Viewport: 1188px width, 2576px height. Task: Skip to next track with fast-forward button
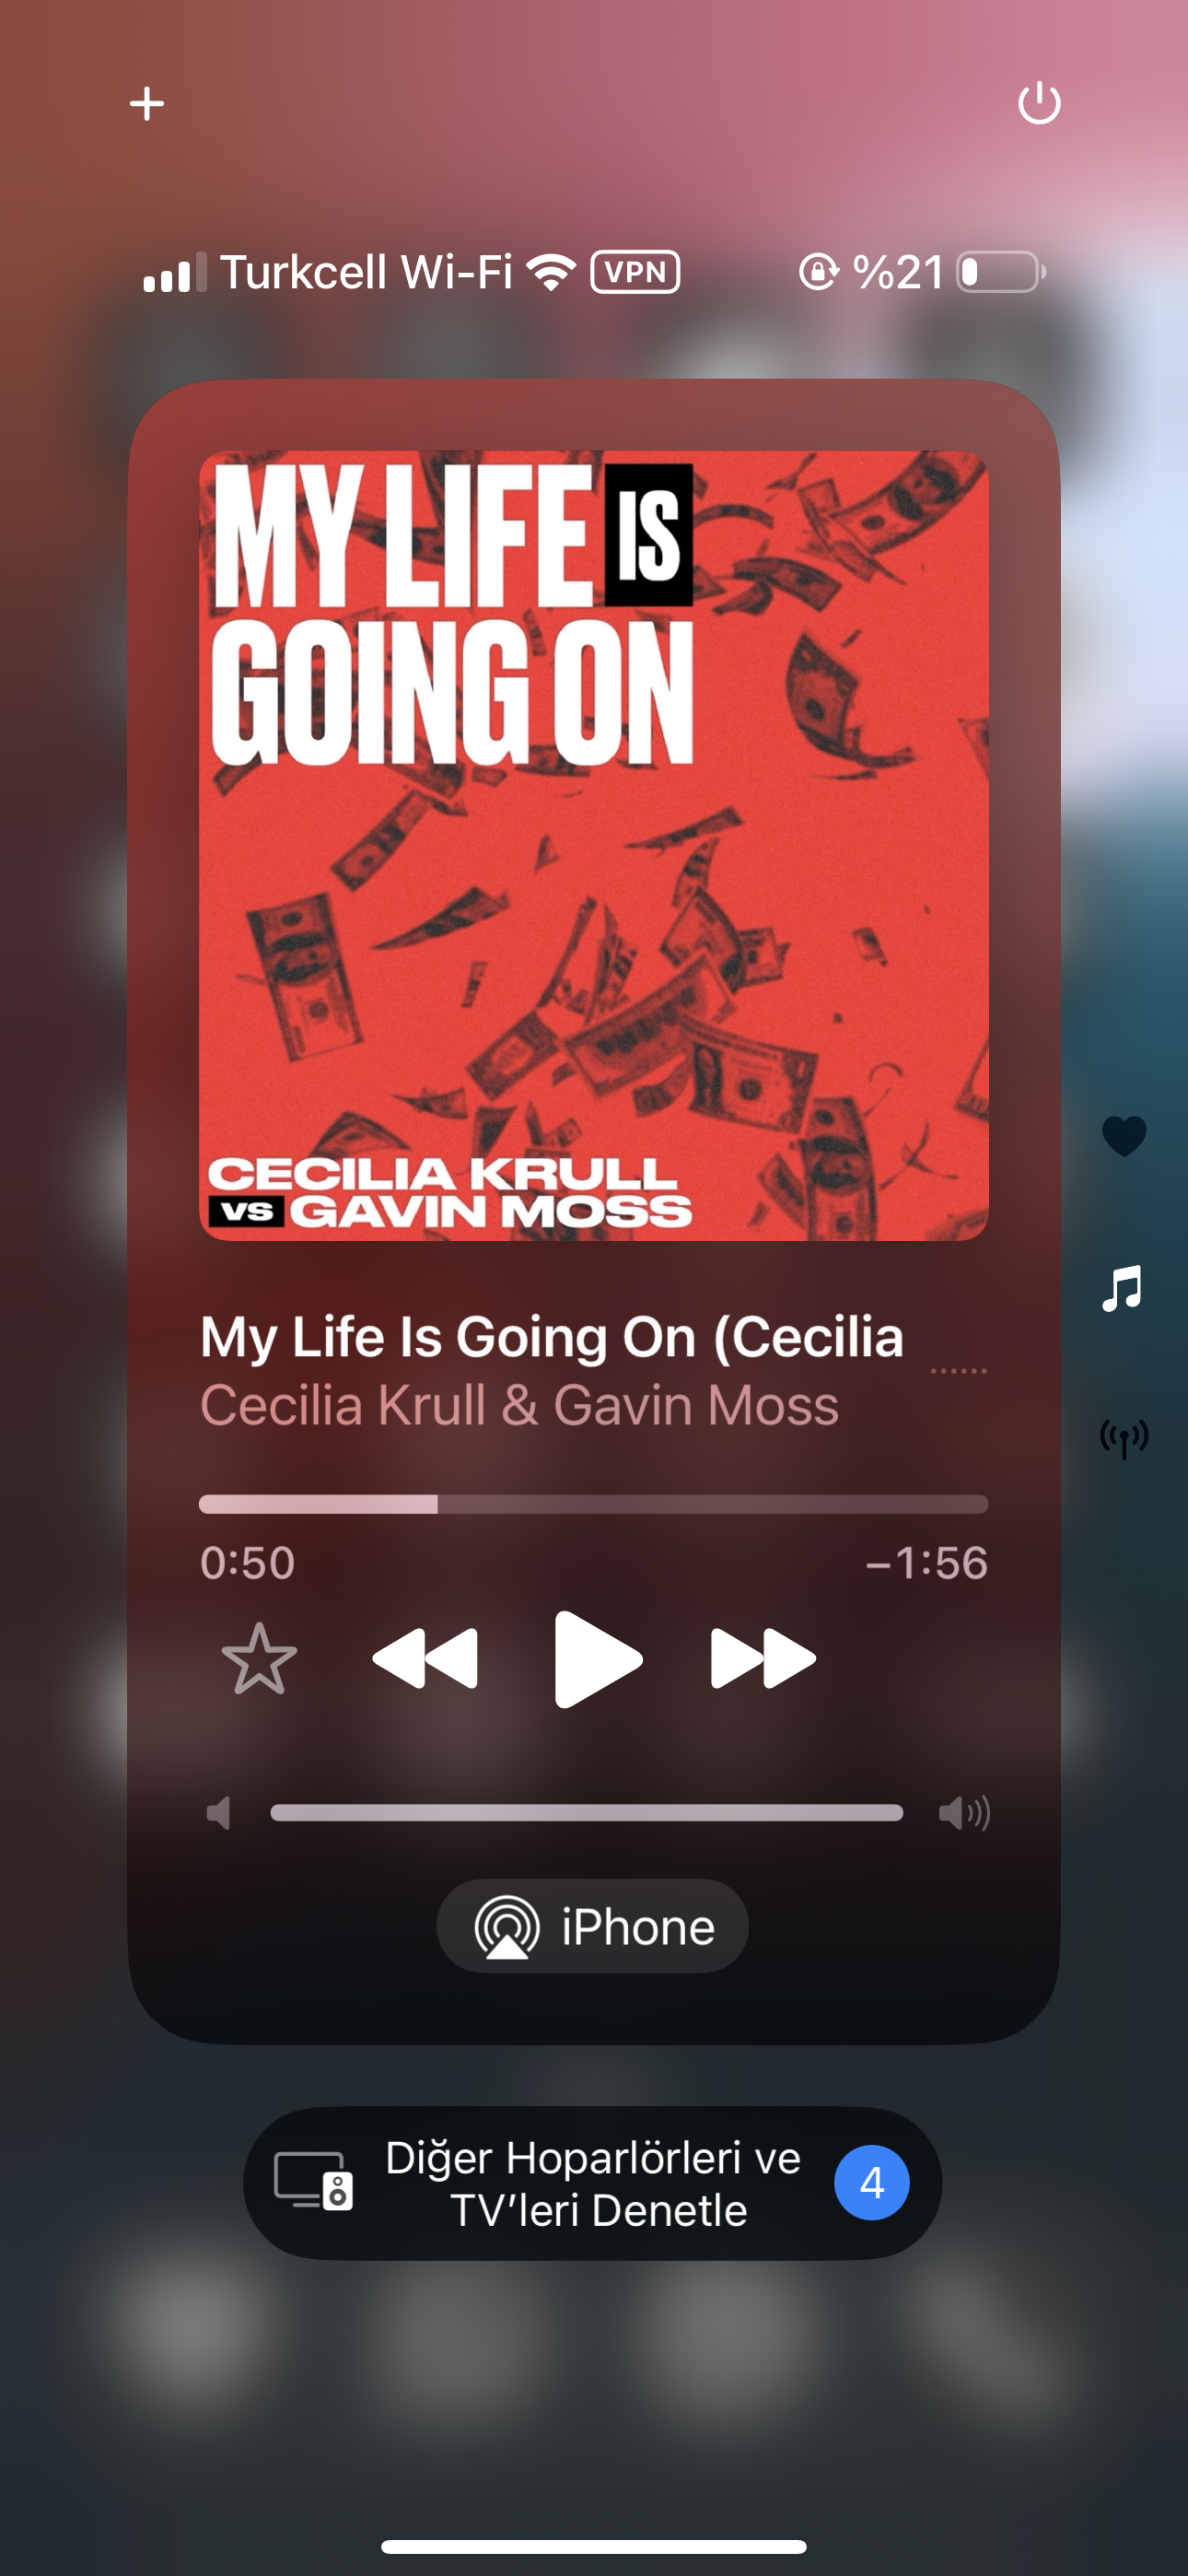click(763, 1659)
